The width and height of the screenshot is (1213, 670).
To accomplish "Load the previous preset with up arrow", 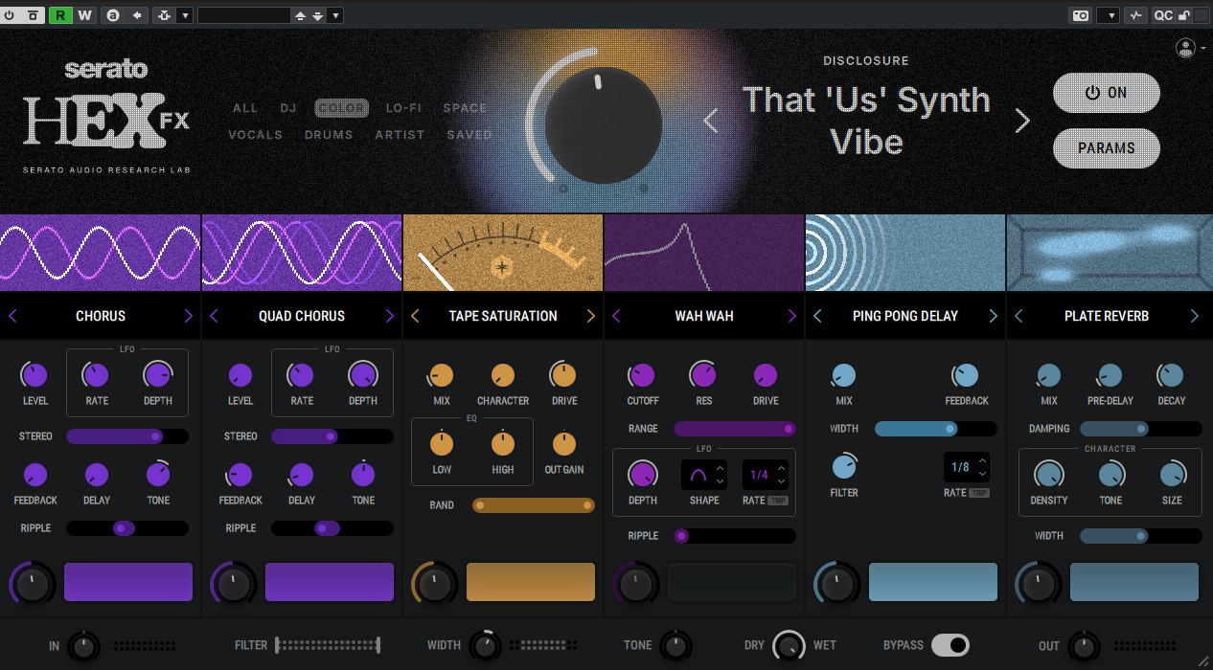I will (x=301, y=15).
